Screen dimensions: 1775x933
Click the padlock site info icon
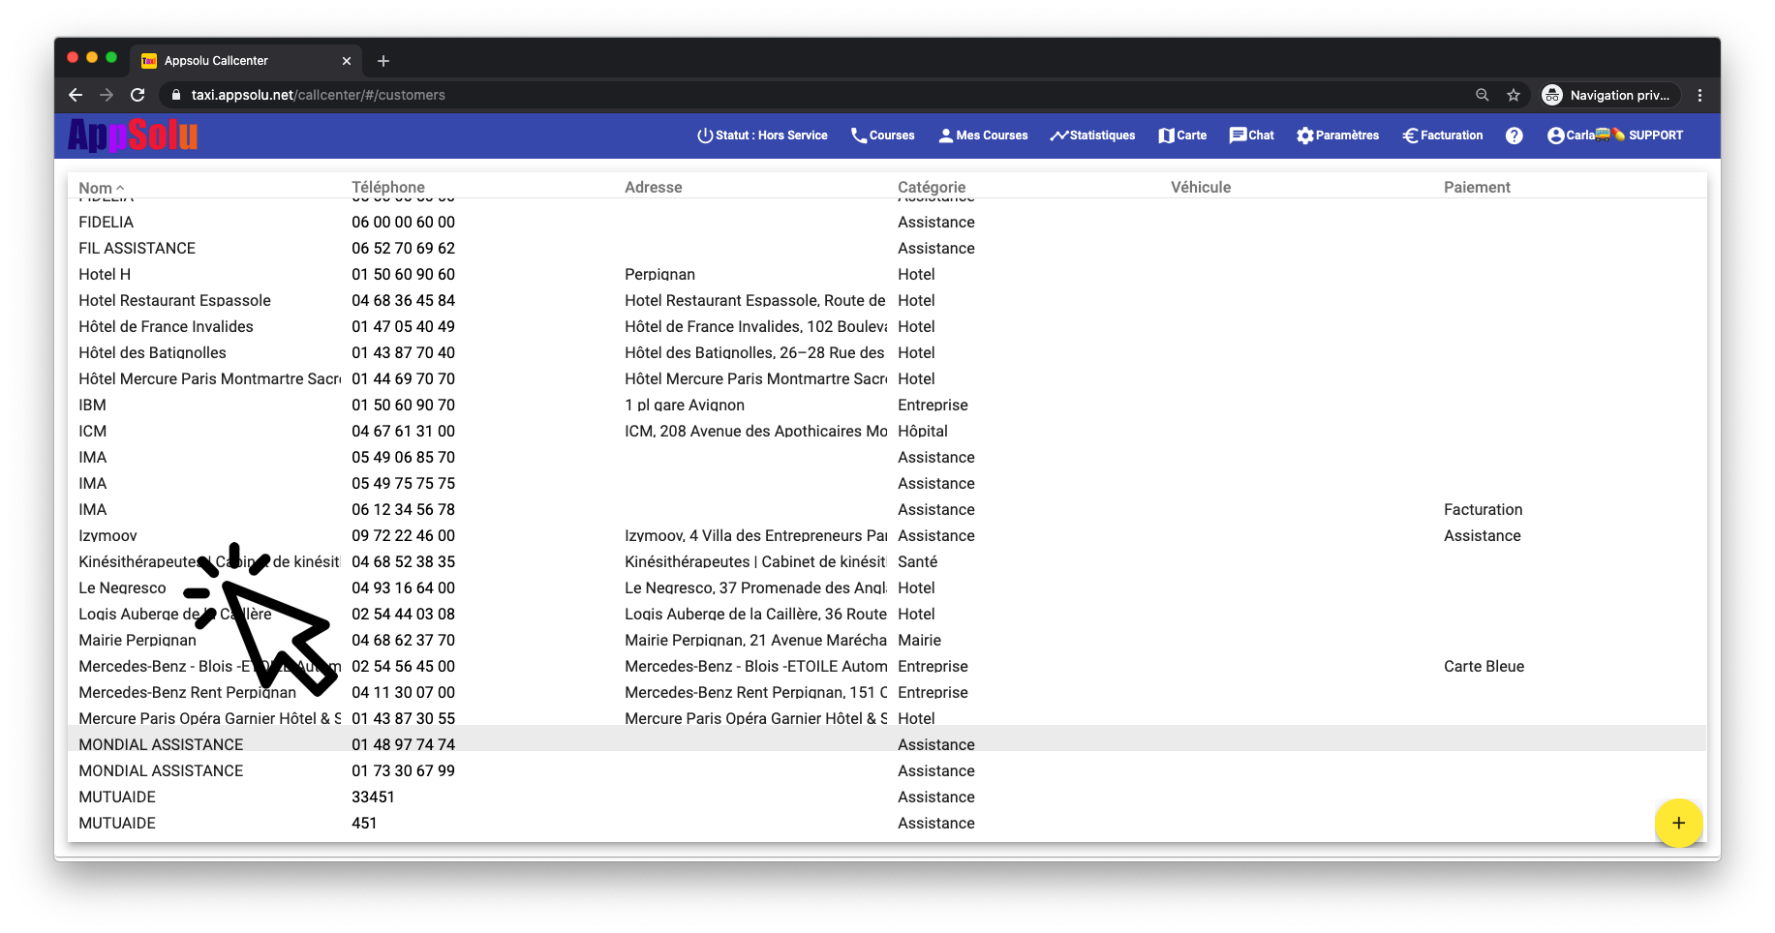[x=175, y=95]
